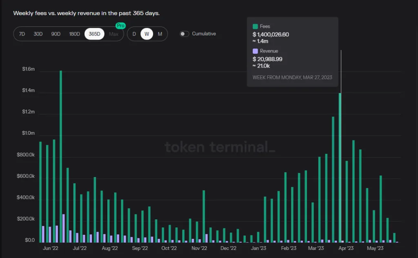Screen dimensions: 418x258
Task: Select the 30D time range
Action: coord(38,34)
